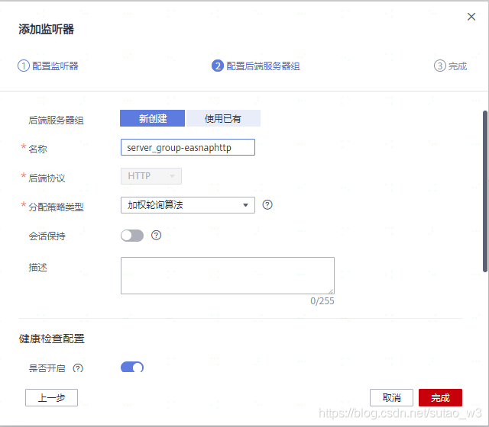Click the 上一步 button

tap(51, 398)
